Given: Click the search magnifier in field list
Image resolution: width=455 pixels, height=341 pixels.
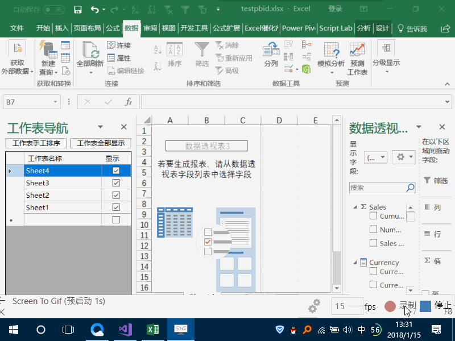Looking at the screenshot, I should [x=410, y=188].
